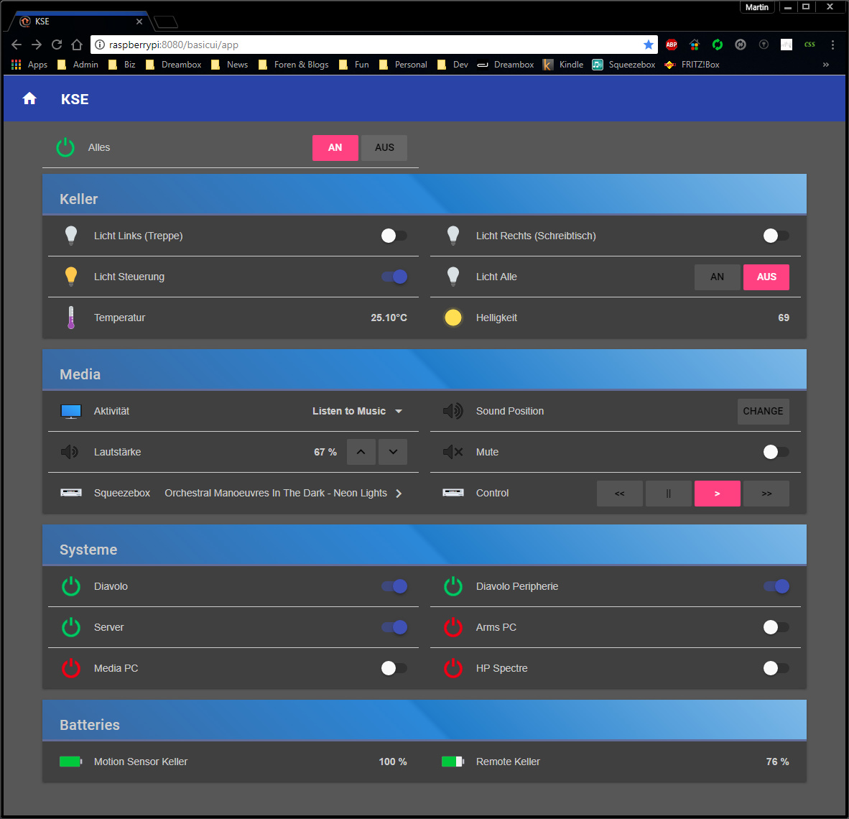
Task: Click the thermometer icon next to Temperatur
Action: [71, 318]
